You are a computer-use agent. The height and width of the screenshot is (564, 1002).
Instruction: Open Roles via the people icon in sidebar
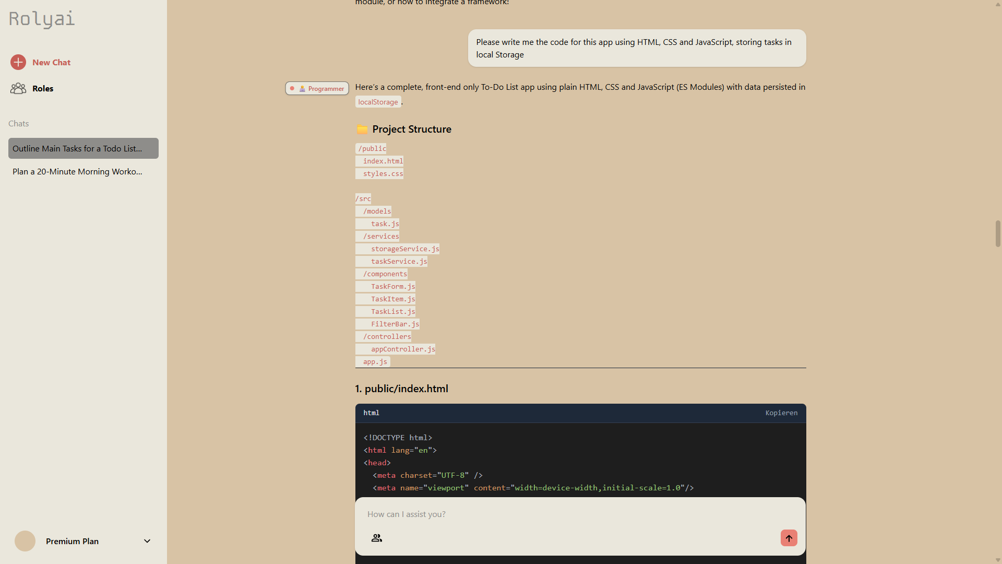[18, 88]
